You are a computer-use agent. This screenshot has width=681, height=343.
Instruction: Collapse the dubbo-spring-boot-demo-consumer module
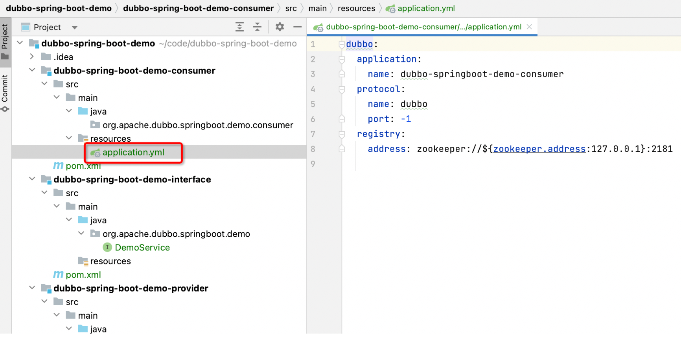pos(32,70)
